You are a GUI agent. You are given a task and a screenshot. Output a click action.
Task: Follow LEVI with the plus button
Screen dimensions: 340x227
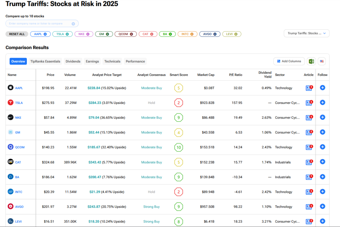pyautogui.click(x=322, y=221)
